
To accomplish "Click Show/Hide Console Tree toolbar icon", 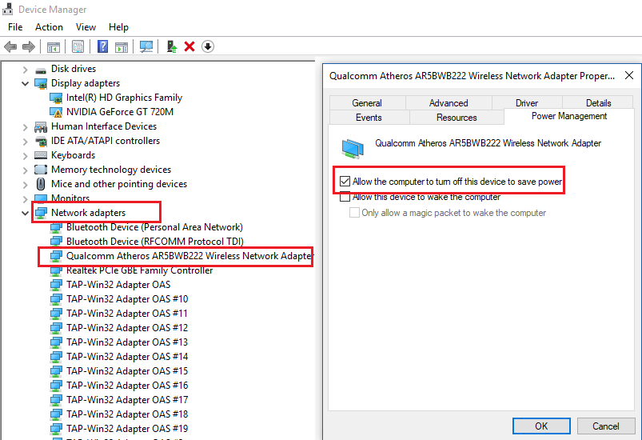I will 54,46.
